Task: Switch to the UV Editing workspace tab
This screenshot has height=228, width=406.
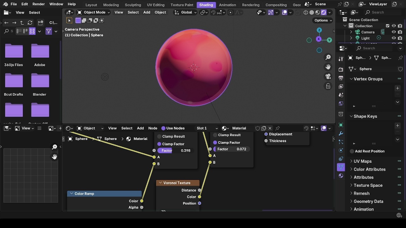Action: 156,5
